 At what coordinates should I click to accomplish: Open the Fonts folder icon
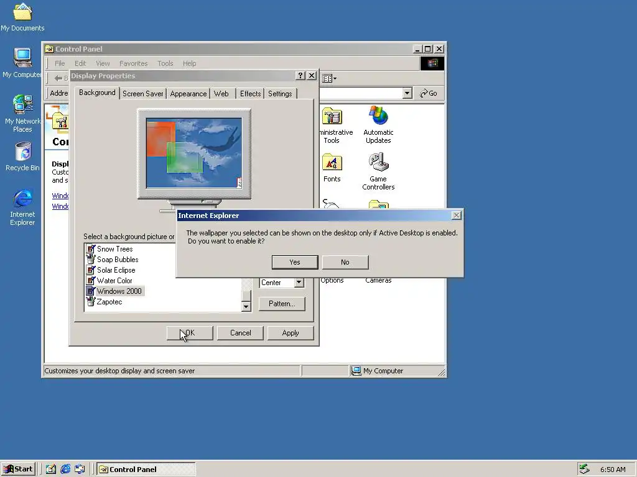tap(332, 168)
